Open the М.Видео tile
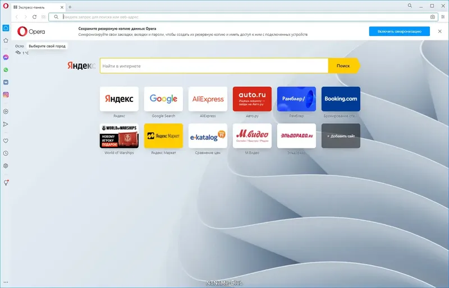 (x=252, y=136)
